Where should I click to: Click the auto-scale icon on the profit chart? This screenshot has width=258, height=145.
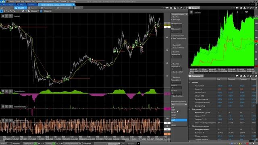246,12
